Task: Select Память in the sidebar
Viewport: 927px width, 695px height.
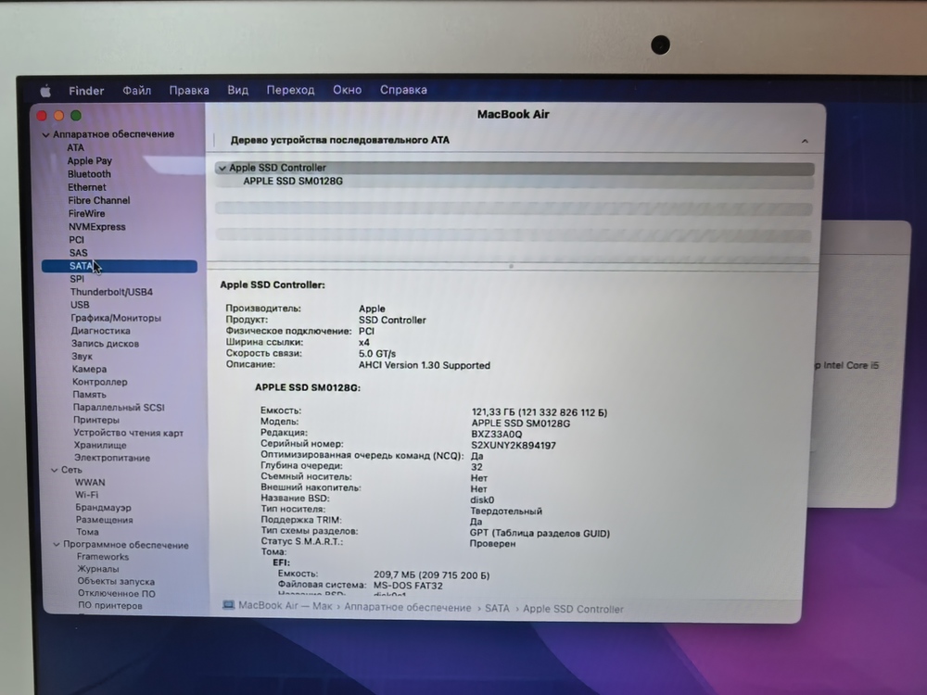Action: click(x=89, y=394)
